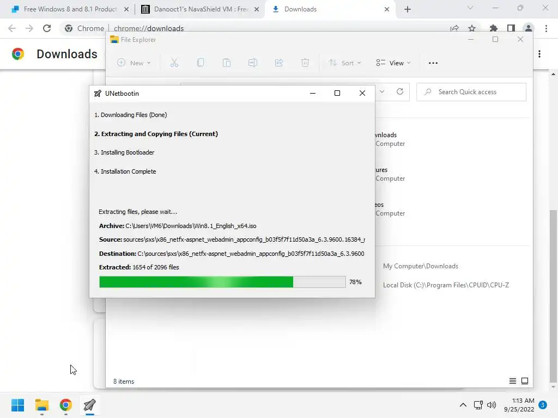
Task: Close the NavaShield VM tab
Action: point(257,9)
